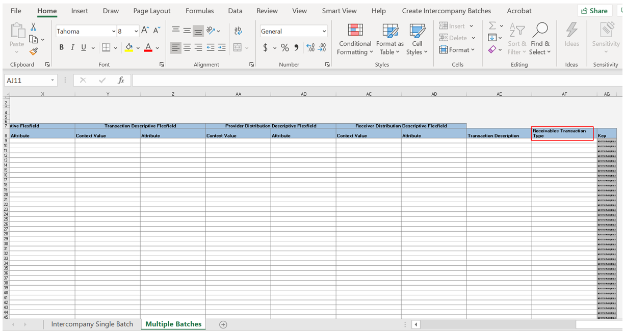
Task: Apply Percent Style format
Action: tap(285, 47)
